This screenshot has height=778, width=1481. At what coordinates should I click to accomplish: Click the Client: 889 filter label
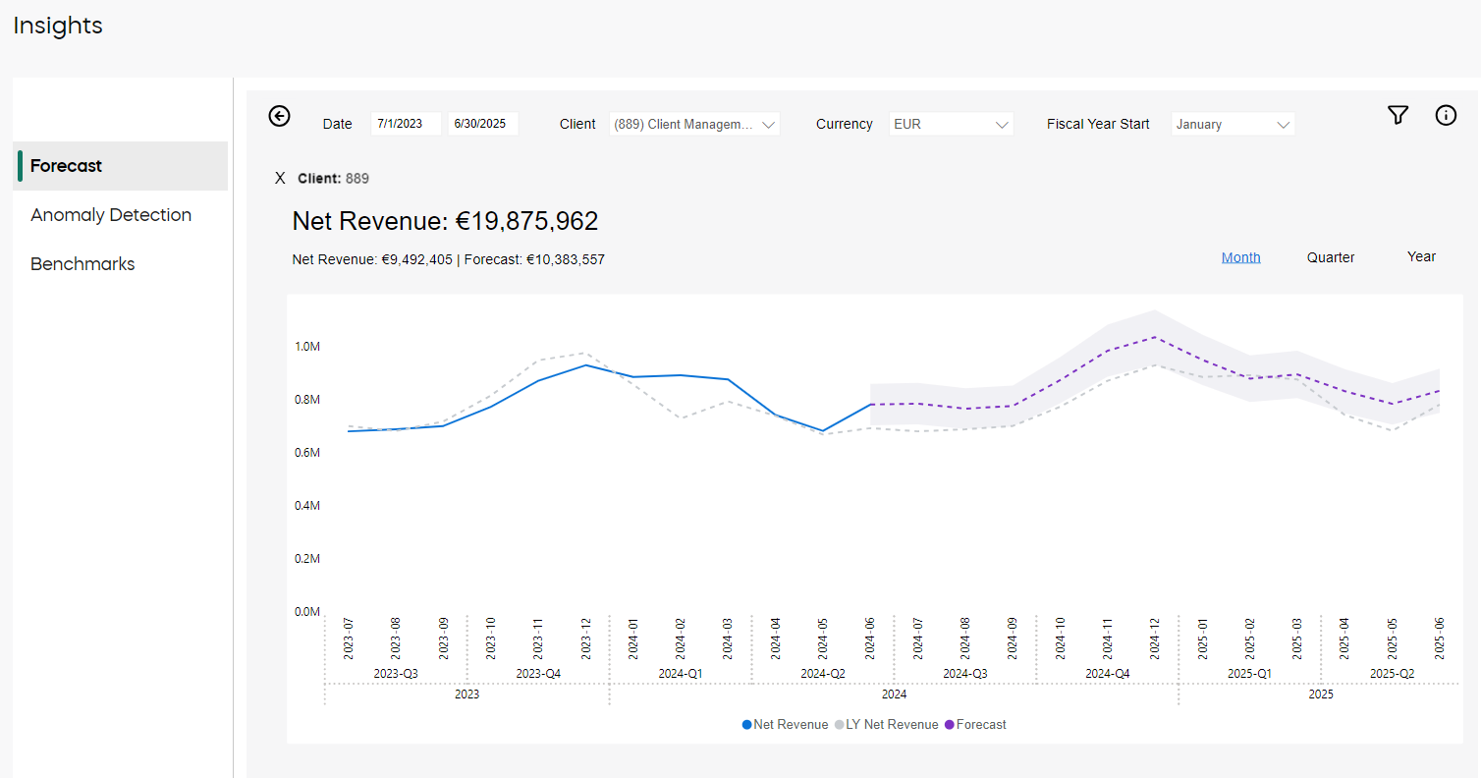tap(333, 179)
